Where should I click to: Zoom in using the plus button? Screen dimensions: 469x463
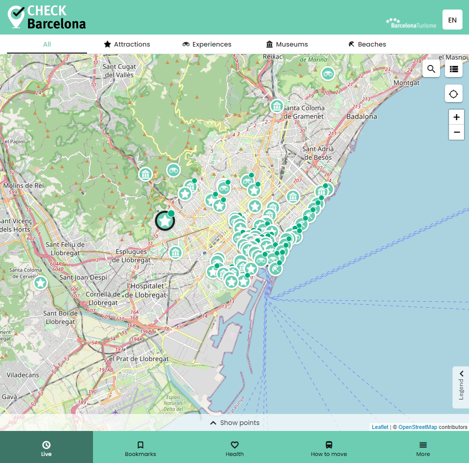click(x=456, y=117)
